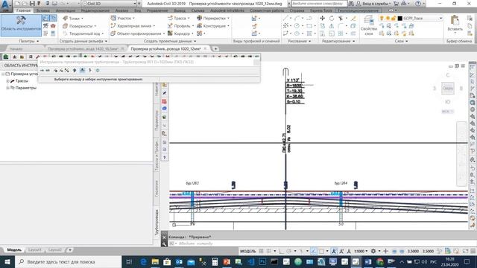Select the Rotate tool in Редактирование panel
The width and height of the screenshot is (477, 268).
pos(332,18)
